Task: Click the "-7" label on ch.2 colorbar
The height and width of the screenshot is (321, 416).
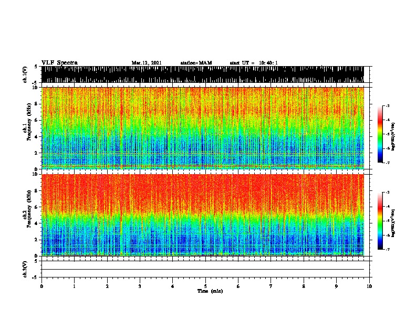Action: 388,249
